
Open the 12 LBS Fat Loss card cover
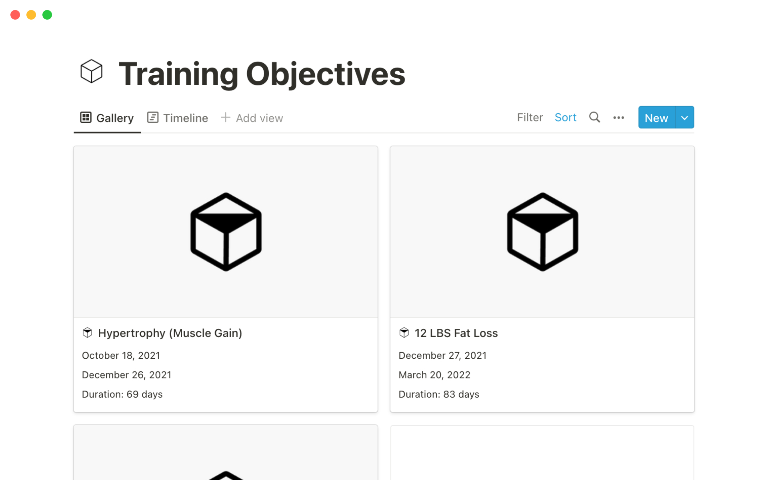(542, 232)
